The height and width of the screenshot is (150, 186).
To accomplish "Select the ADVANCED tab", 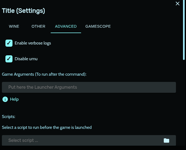I will coord(66,26).
